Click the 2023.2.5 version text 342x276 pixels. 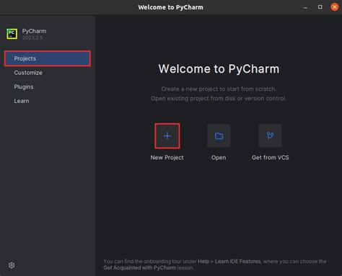(32, 38)
